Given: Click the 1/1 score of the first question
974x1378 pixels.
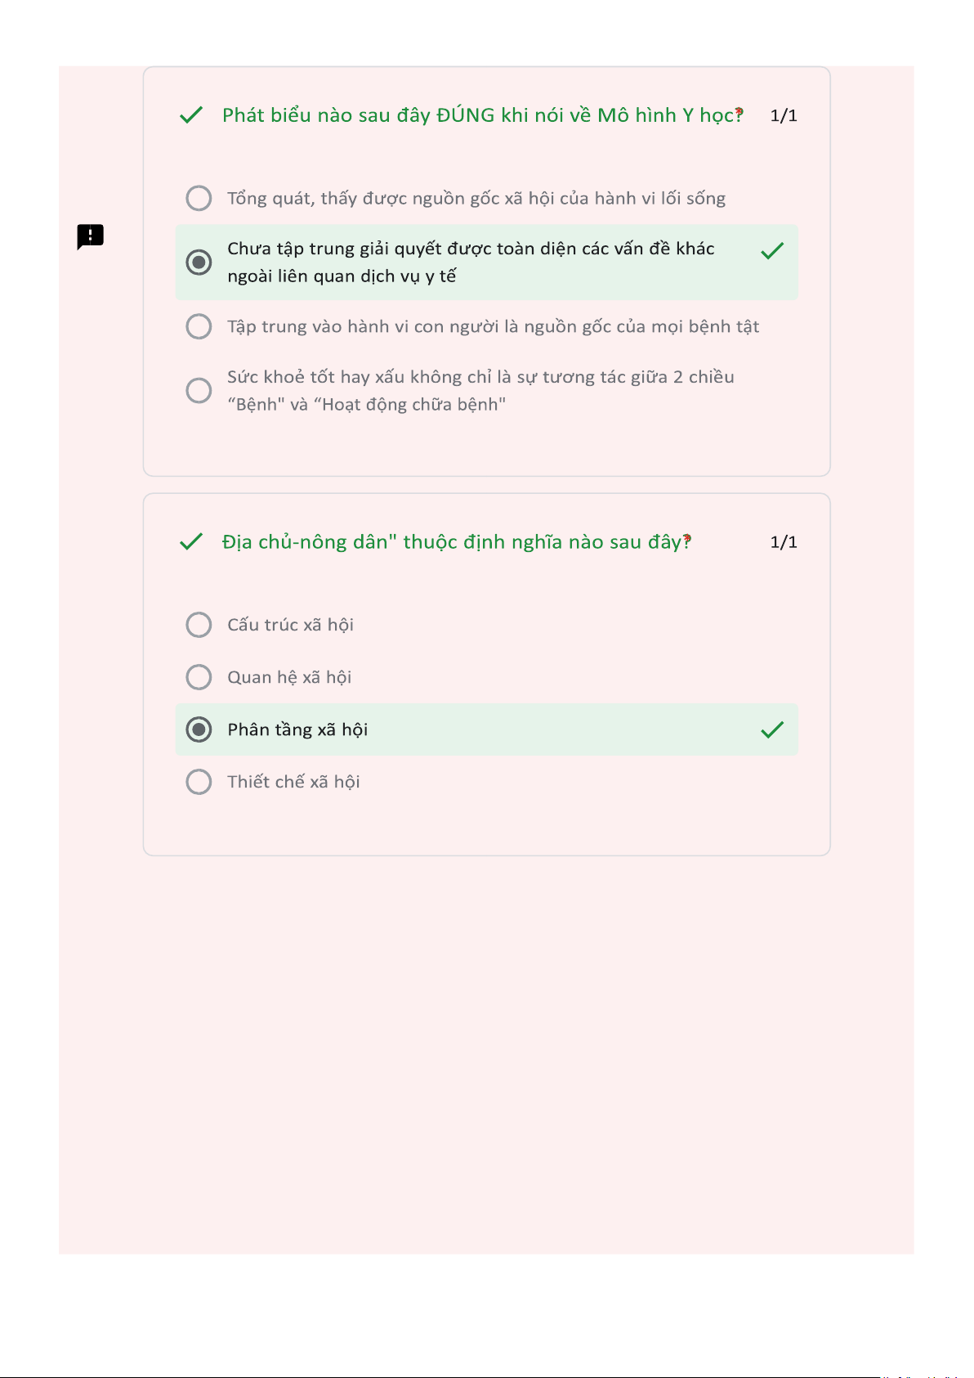Looking at the screenshot, I should click(x=784, y=116).
